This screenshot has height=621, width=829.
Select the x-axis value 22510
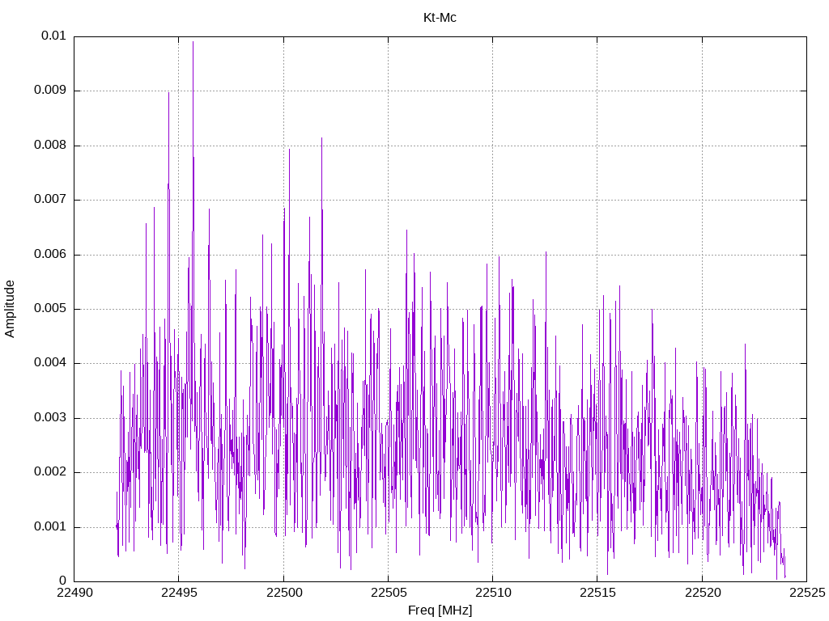[493, 593]
